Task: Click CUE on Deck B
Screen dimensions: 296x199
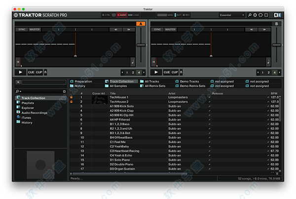Action: point(167,72)
